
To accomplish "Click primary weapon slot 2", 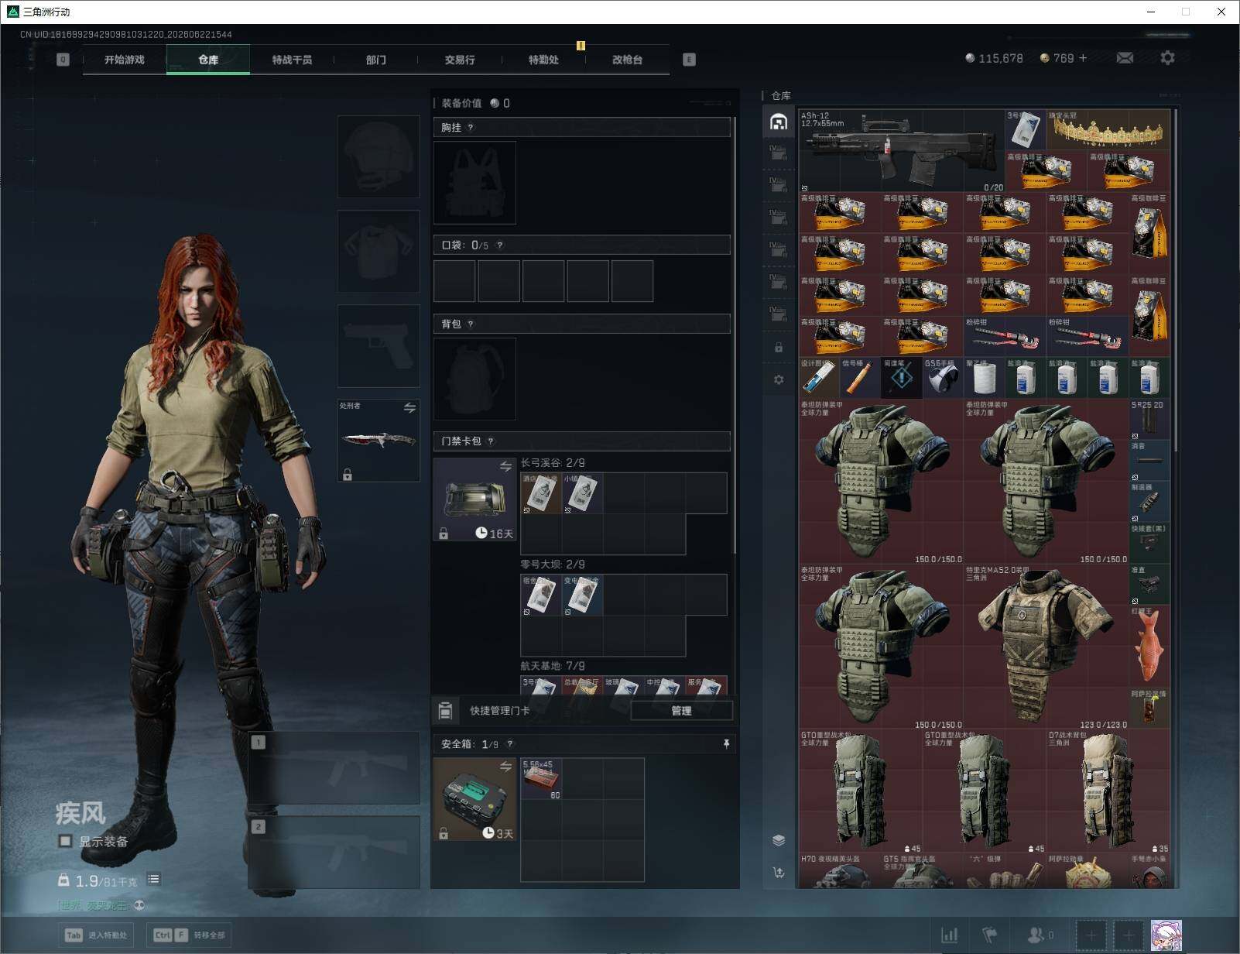I will coord(334,852).
